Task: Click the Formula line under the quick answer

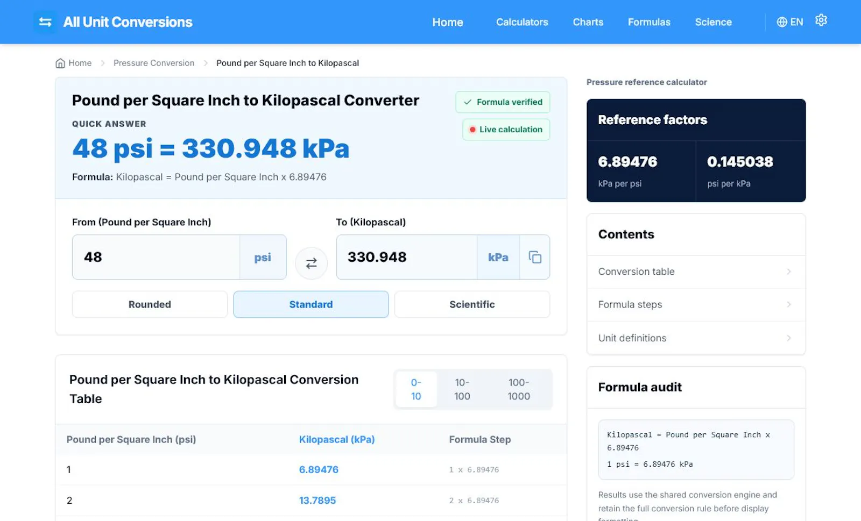Action: pos(199,177)
